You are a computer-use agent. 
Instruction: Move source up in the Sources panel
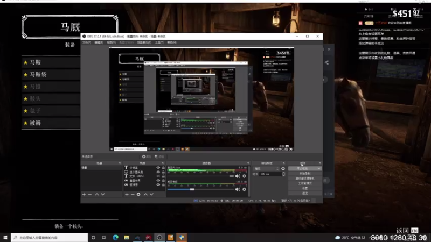pyautogui.click(x=145, y=194)
